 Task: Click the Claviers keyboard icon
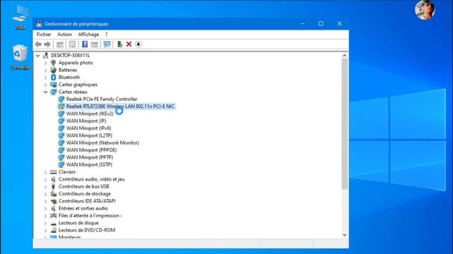(53, 172)
